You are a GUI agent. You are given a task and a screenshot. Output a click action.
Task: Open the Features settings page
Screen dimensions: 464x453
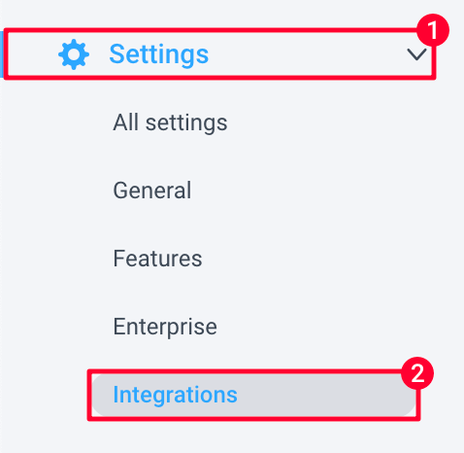(x=157, y=259)
